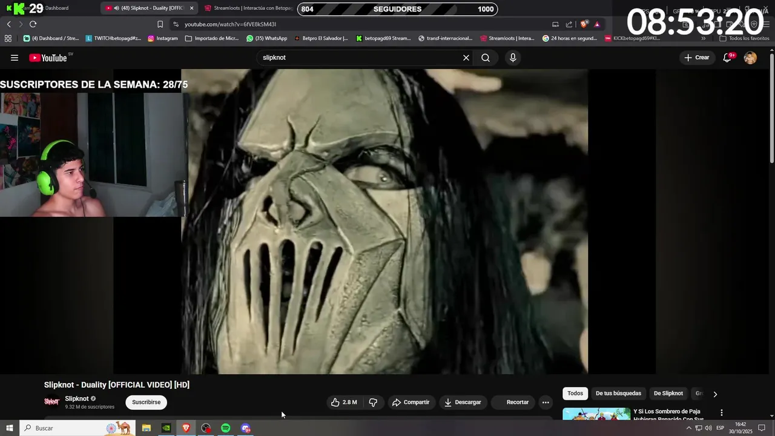Screen dimensions: 775x436
Task: Subscribe with the Suscribirse button
Action: coord(146,402)
